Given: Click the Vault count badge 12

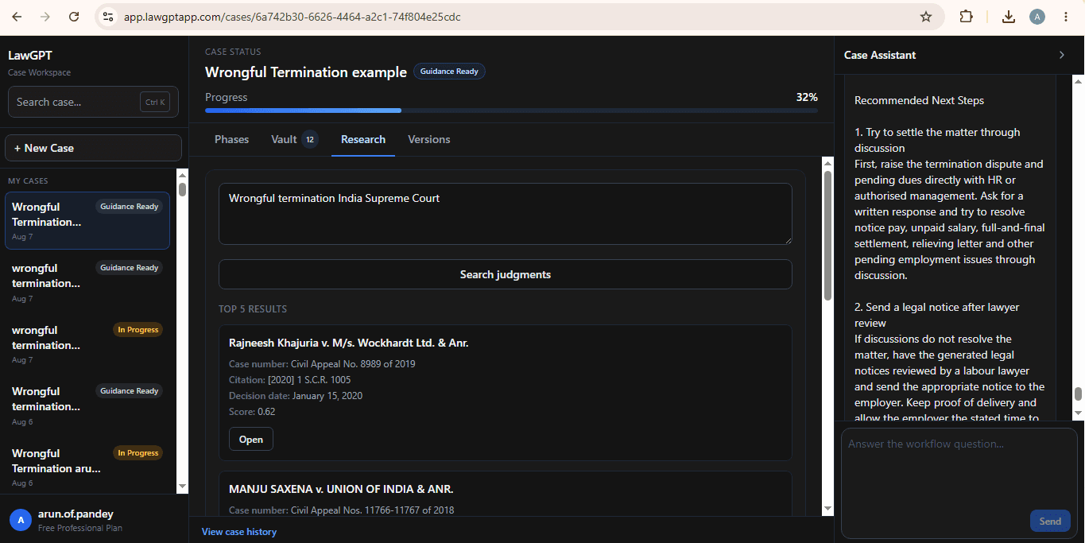Looking at the screenshot, I should pyautogui.click(x=310, y=140).
